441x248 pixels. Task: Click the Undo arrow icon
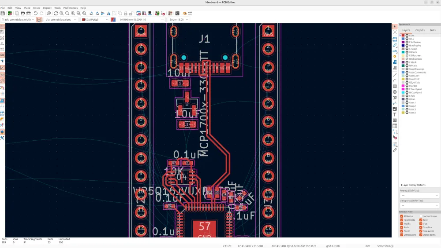pyautogui.click(x=36, y=13)
